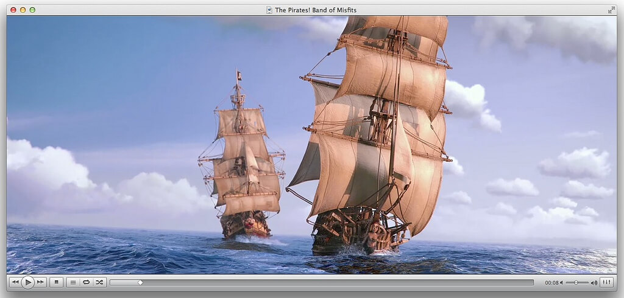624x298 pixels.
Task: Minimize the player window with the yellow button
Action: coord(23,10)
